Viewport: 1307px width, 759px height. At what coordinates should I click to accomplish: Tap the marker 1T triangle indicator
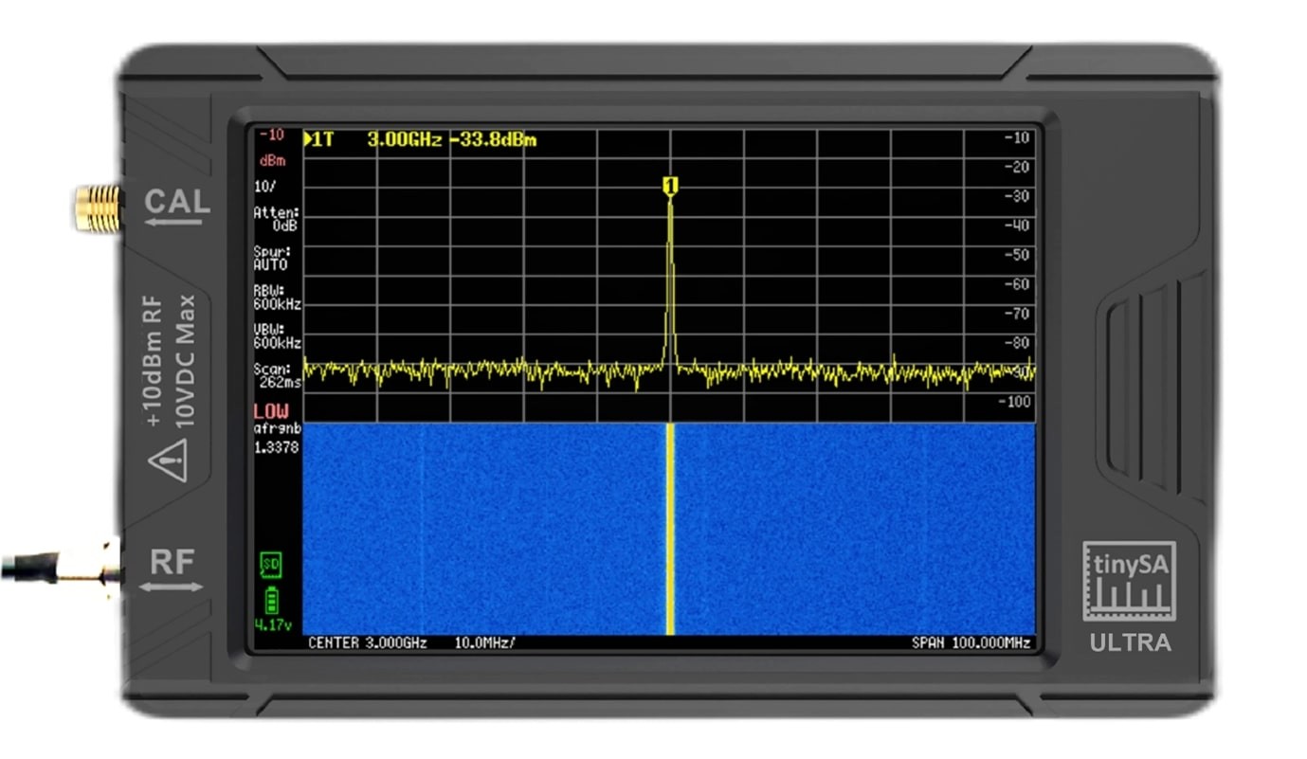(x=308, y=140)
